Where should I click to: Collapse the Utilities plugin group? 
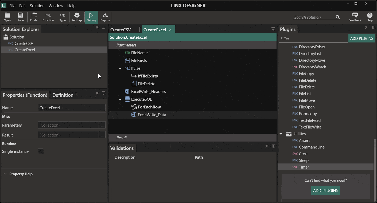coord(281,134)
